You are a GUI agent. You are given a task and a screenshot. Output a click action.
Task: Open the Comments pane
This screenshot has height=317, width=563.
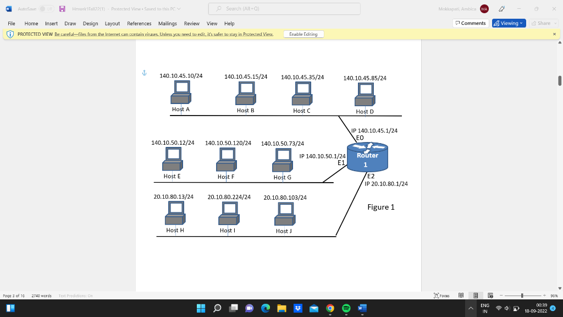[470, 23]
